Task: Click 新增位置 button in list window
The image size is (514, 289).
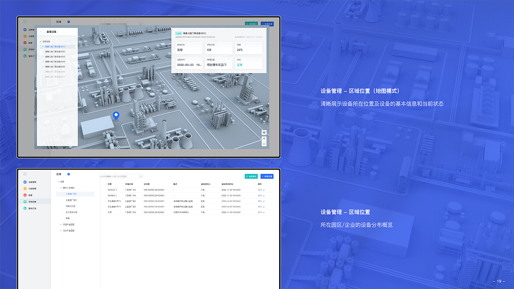Action: [267, 176]
